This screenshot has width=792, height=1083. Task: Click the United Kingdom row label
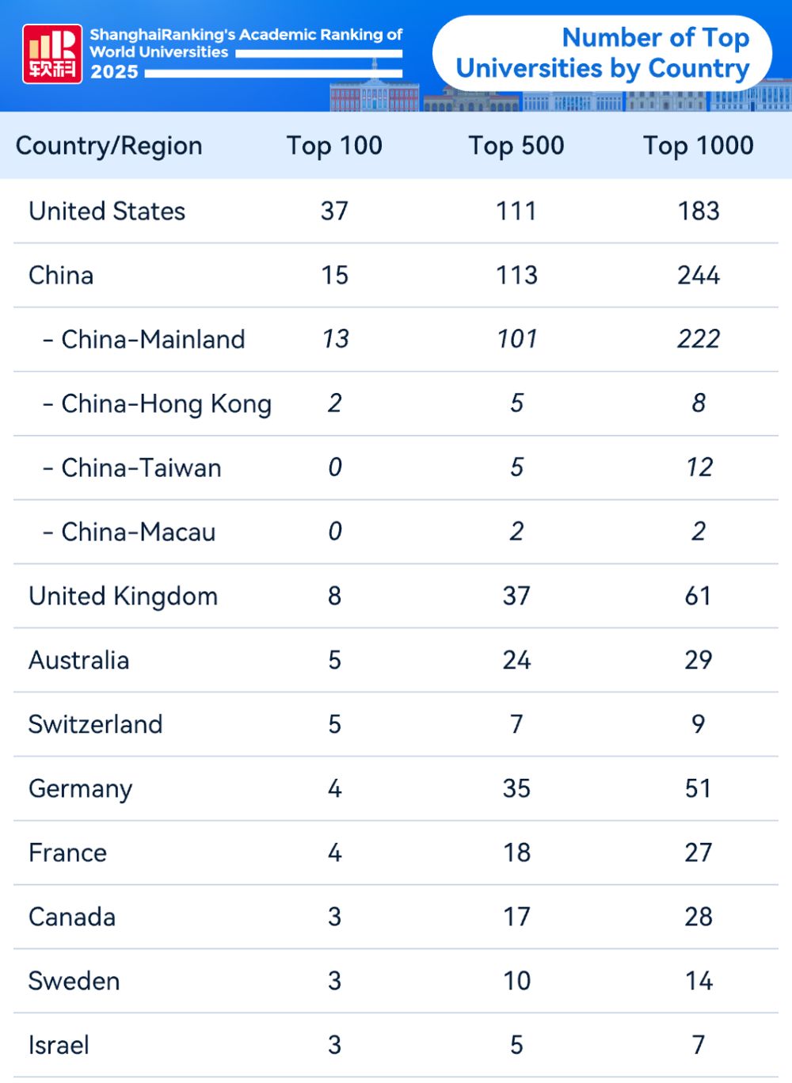123,597
